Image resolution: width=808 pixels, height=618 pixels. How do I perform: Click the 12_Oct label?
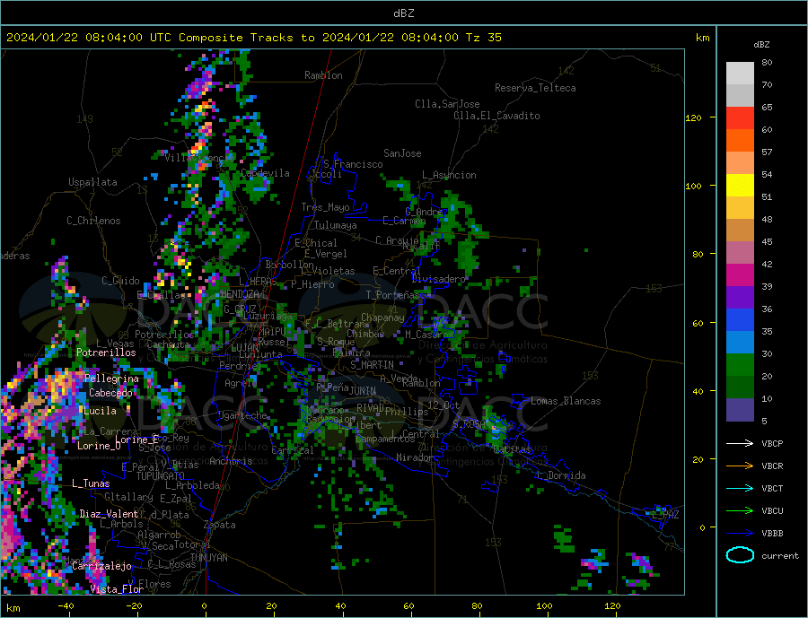point(444,405)
